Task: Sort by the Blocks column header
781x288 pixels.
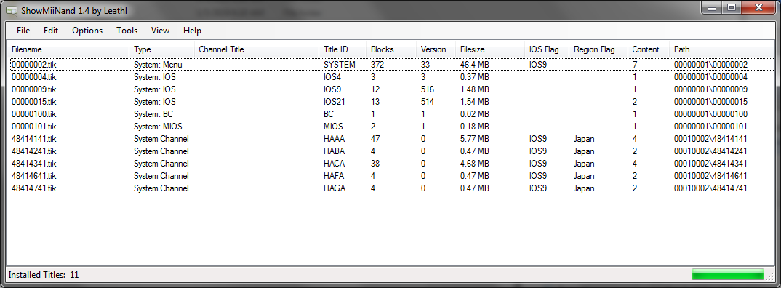Action: tap(391, 49)
